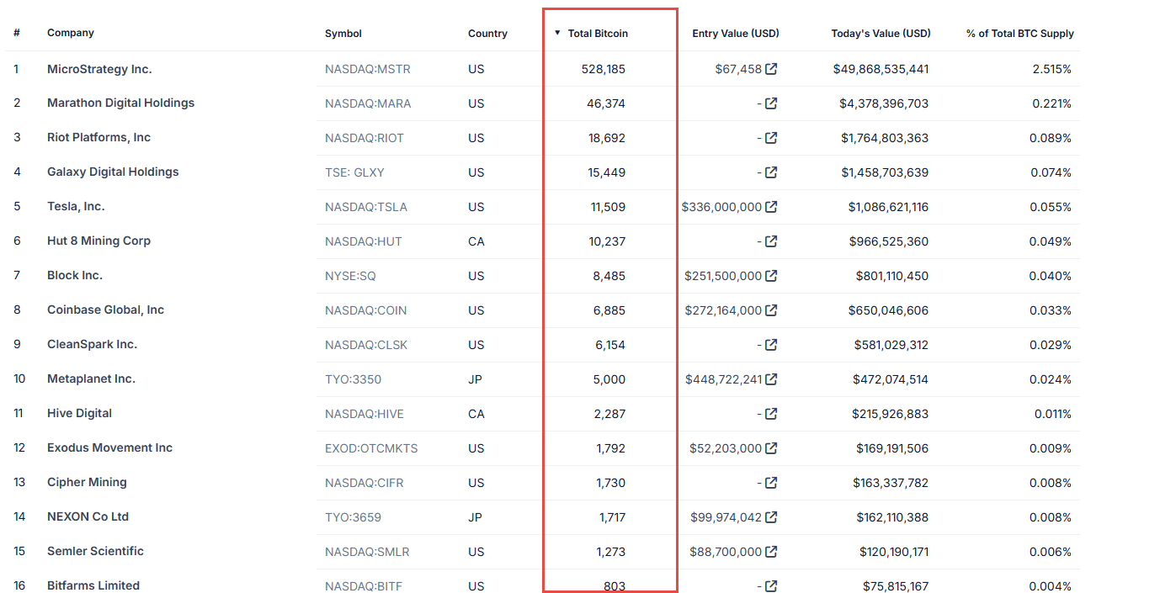
Task: Click the NASDAQ:TSLA symbol
Action: click(365, 207)
